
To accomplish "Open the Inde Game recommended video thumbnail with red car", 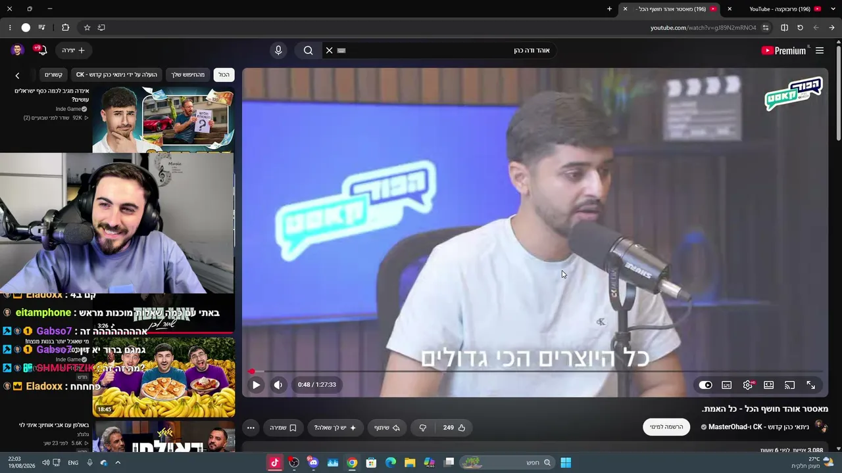I will pos(163,120).
